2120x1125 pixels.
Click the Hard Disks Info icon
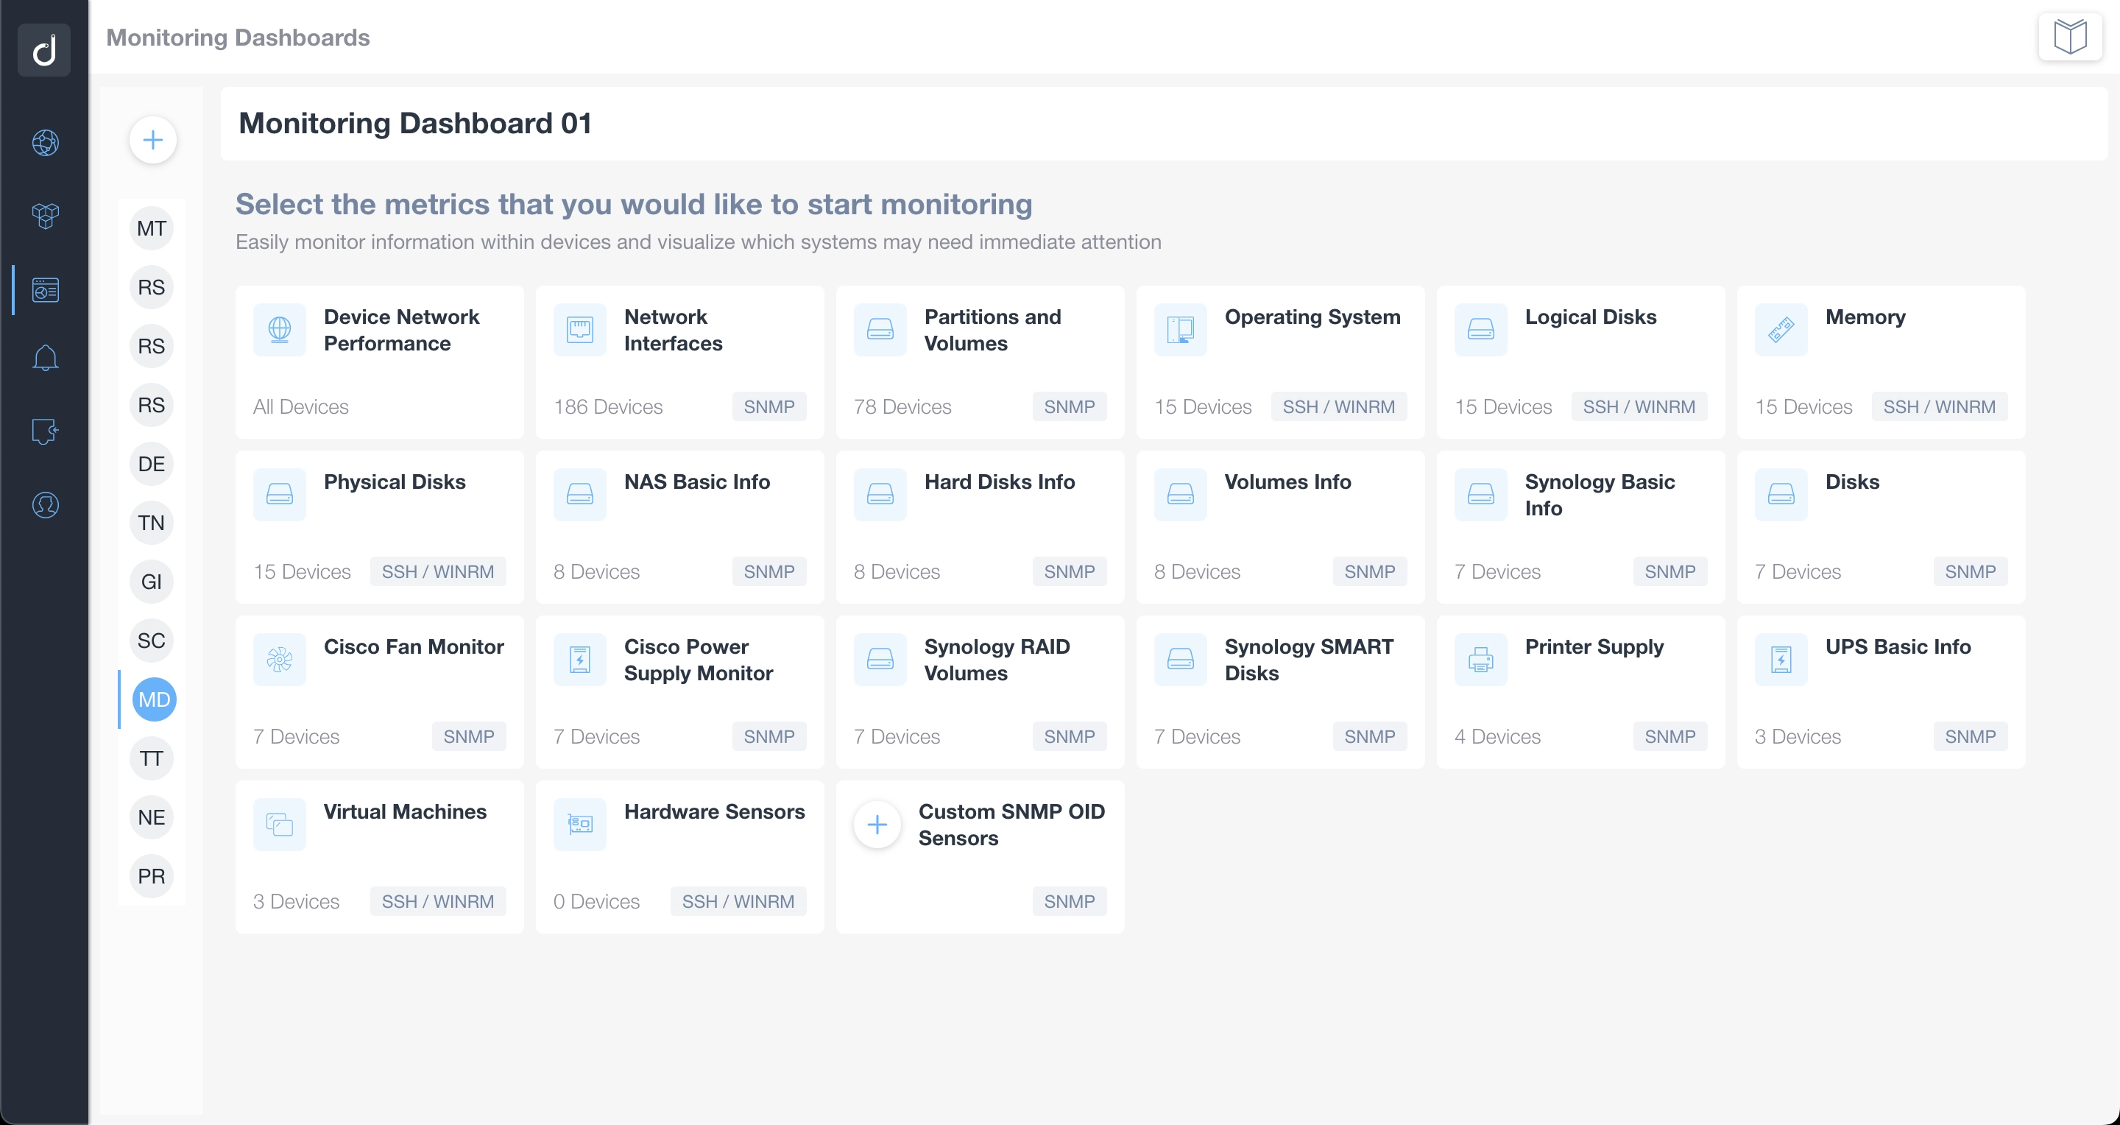(880, 494)
